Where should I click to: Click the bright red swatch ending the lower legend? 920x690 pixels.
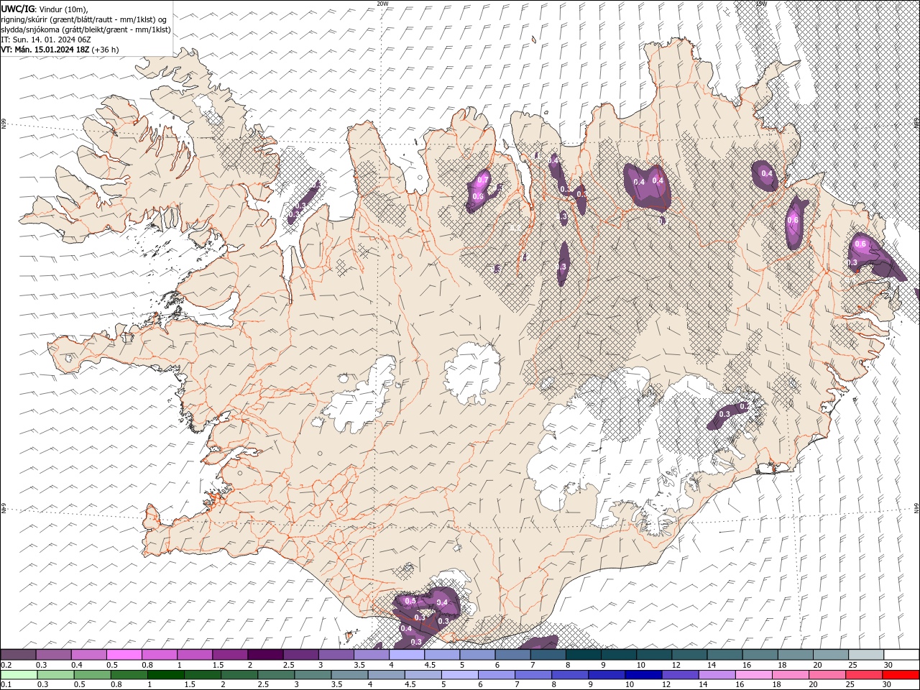[901, 675]
